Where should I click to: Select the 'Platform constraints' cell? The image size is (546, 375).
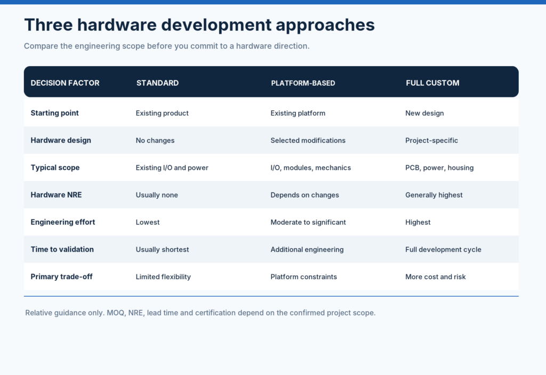303,276
